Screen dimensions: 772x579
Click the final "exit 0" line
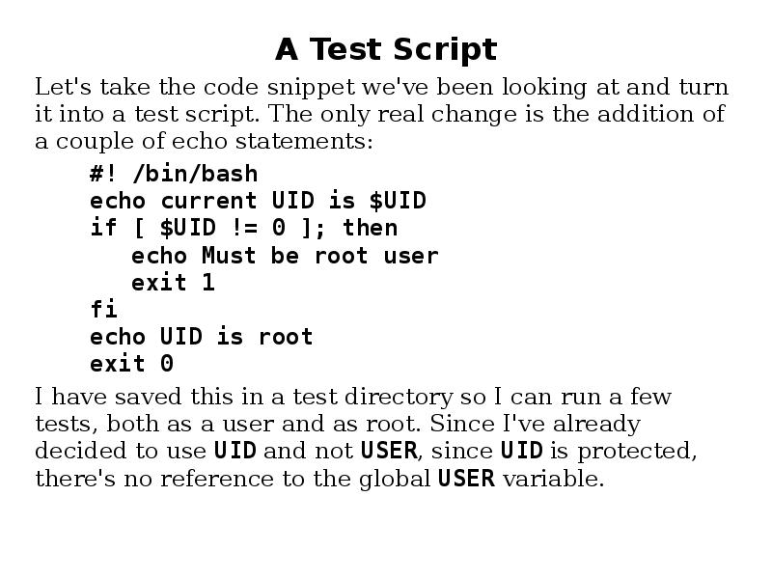(131, 364)
